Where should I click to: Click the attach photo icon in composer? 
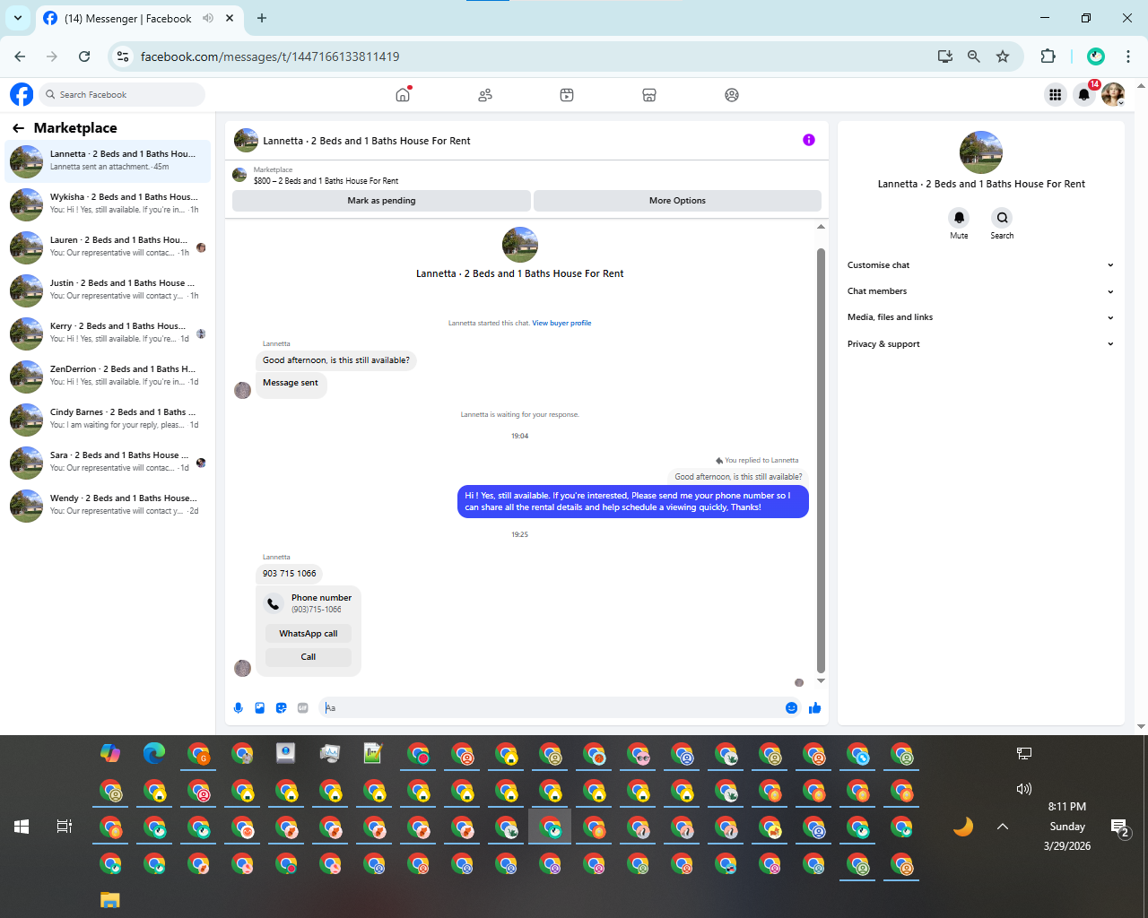click(260, 708)
